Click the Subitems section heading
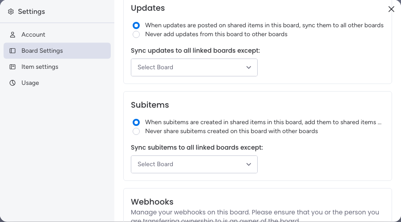This screenshot has height=222, width=401. pos(150,105)
